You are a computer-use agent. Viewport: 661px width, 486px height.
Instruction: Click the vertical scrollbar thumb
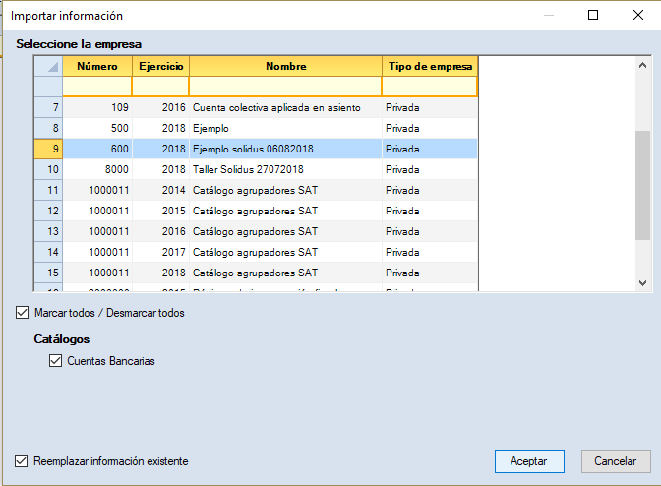(x=642, y=185)
